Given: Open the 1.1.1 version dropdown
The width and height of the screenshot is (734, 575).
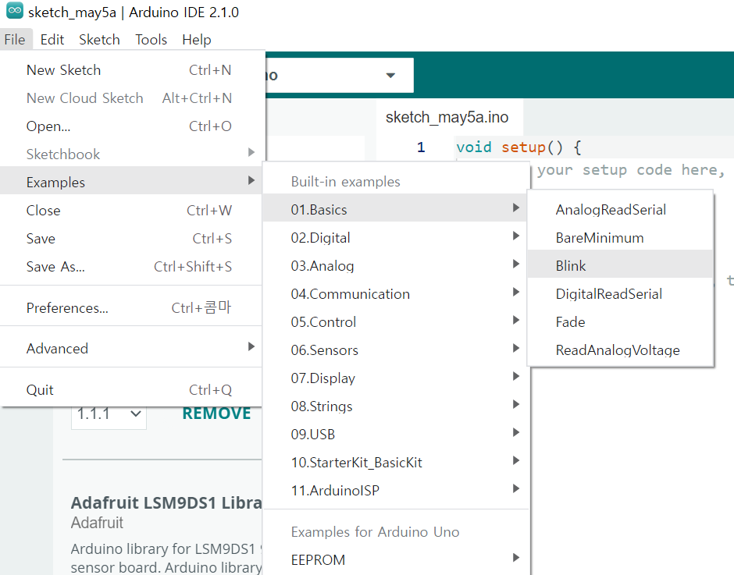Looking at the screenshot, I should tap(109, 414).
